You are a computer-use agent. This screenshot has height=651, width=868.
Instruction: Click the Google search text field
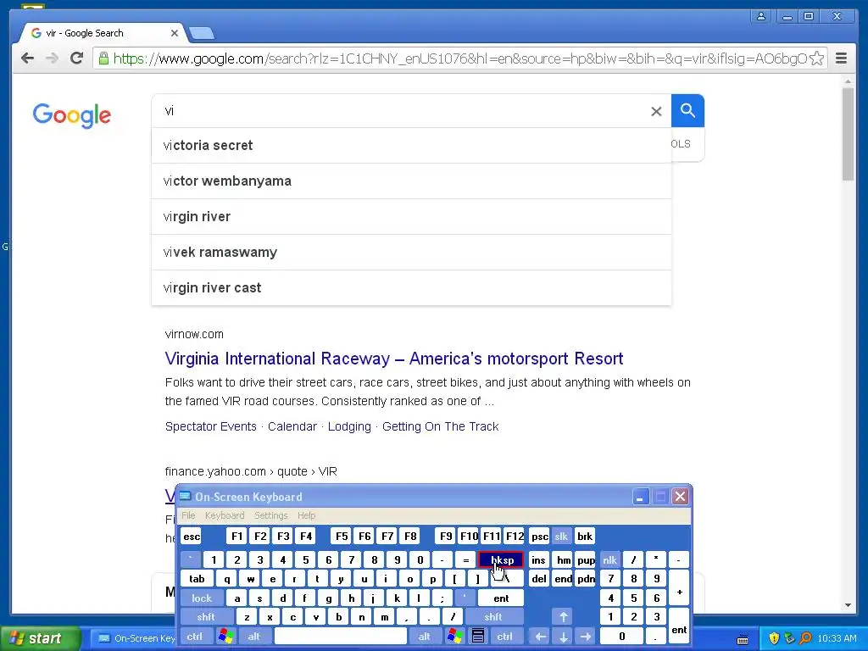tap(404, 111)
